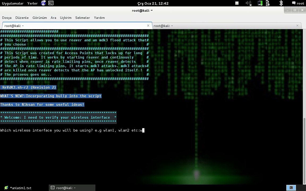Viewport: 306px width, 191px height.
Task: Open the Yardım menu
Action: coord(99,18)
